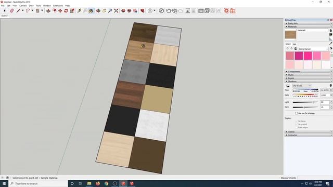Select the Paint Bucket tool

[x=91, y=10]
